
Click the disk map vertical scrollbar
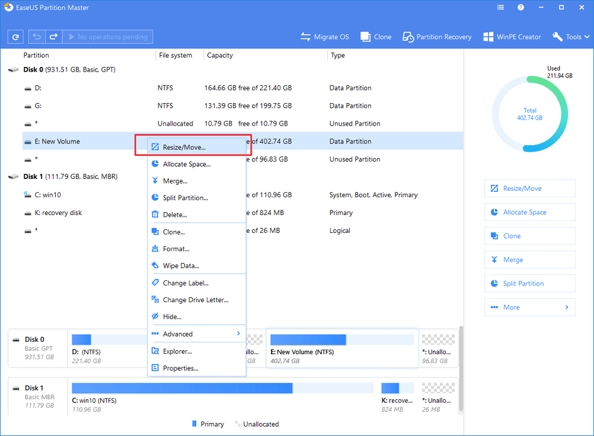pyautogui.click(x=461, y=368)
